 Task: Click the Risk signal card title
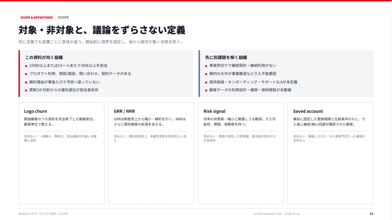pos(214,111)
